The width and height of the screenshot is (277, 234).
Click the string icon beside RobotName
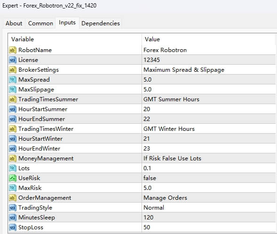(13, 50)
